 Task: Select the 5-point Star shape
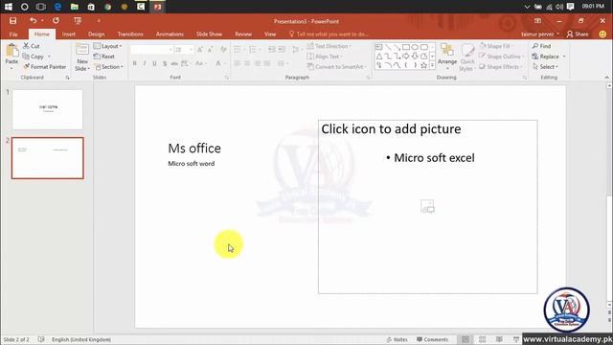423,65
